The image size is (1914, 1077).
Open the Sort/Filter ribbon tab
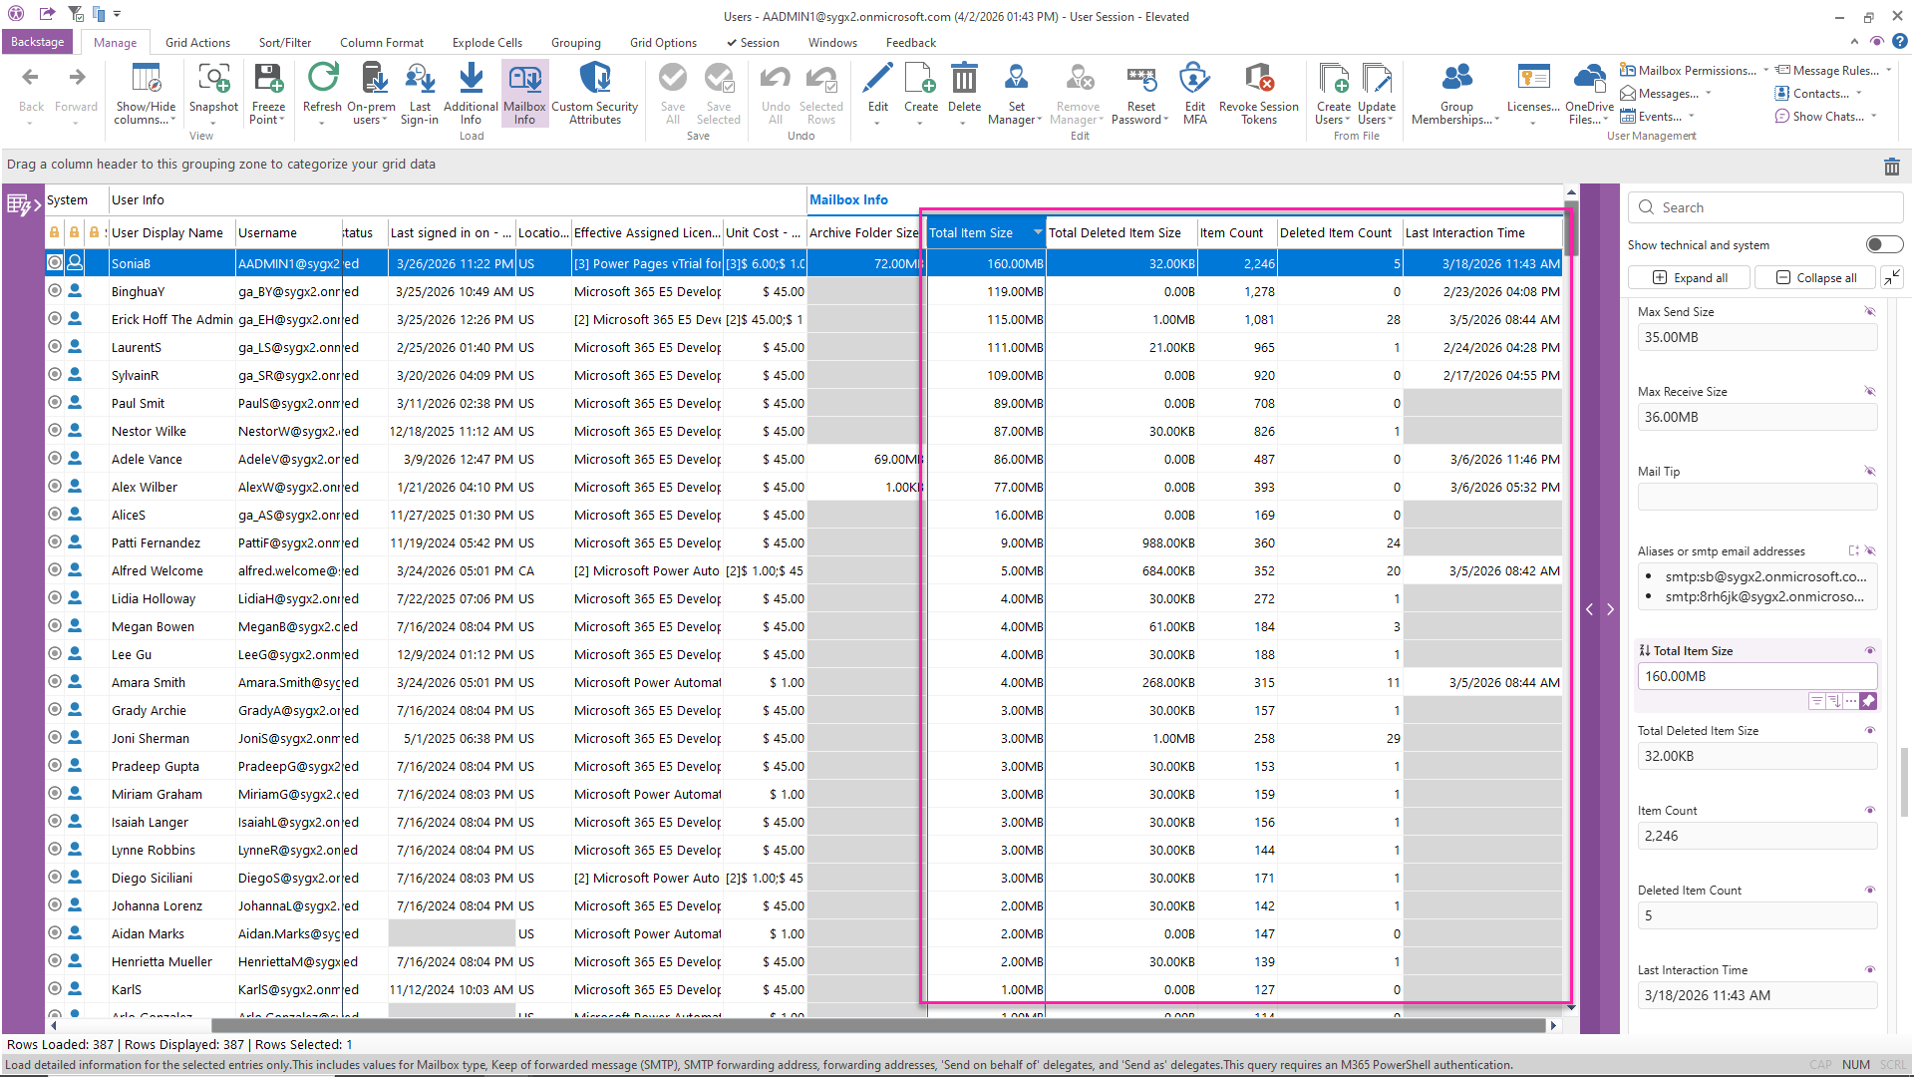tap(285, 43)
